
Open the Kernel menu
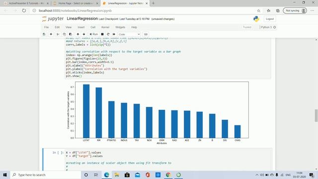click(105, 27)
